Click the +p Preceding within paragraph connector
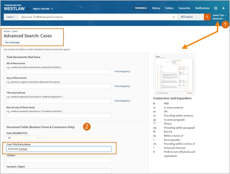Viewport: 230px width, 174px height. 174,128
